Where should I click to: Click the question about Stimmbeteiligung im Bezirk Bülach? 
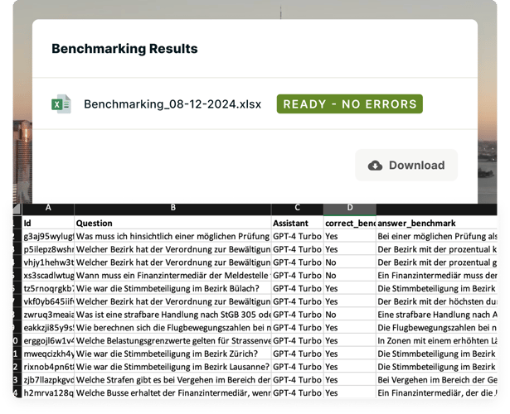pos(172,288)
